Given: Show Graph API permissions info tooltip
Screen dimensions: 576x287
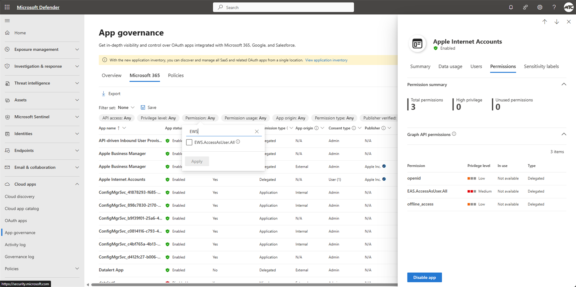Looking at the screenshot, I should (454, 134).
